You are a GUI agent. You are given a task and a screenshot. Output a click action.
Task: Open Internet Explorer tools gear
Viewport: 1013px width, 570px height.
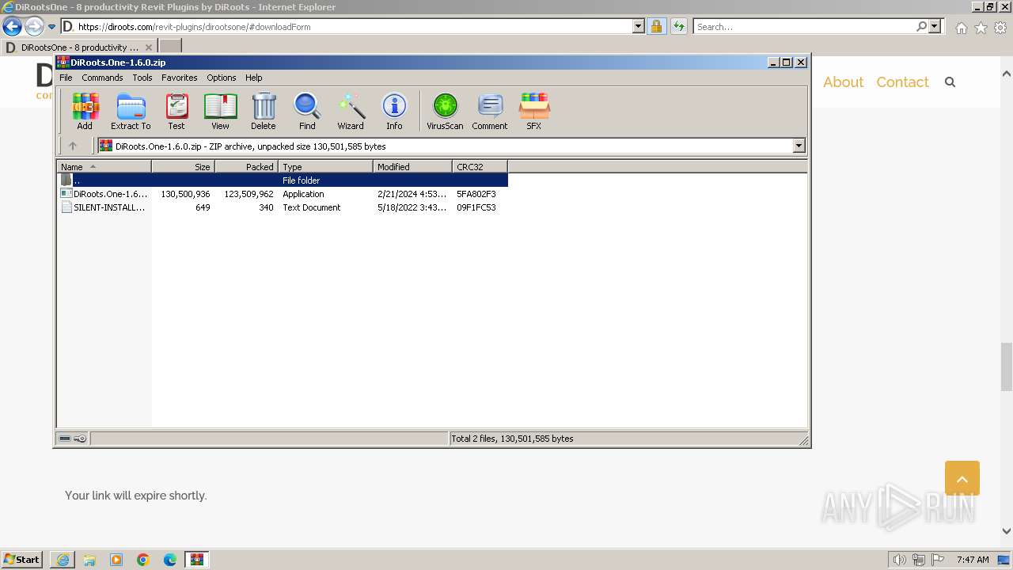pos(1000,28)
